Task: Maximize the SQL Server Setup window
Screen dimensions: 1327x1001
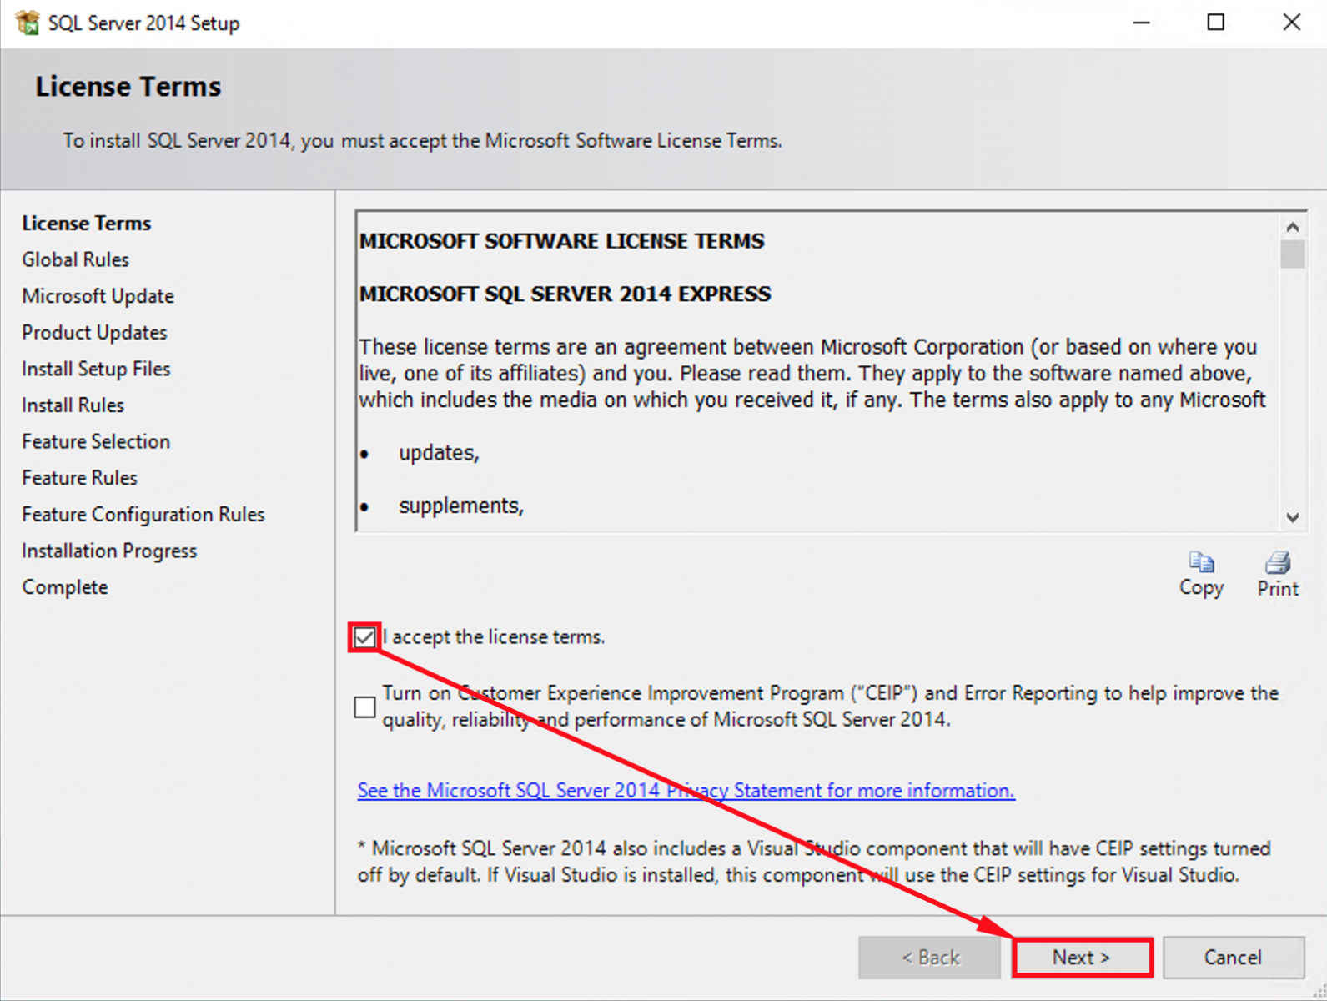Action: [1216, 23]
